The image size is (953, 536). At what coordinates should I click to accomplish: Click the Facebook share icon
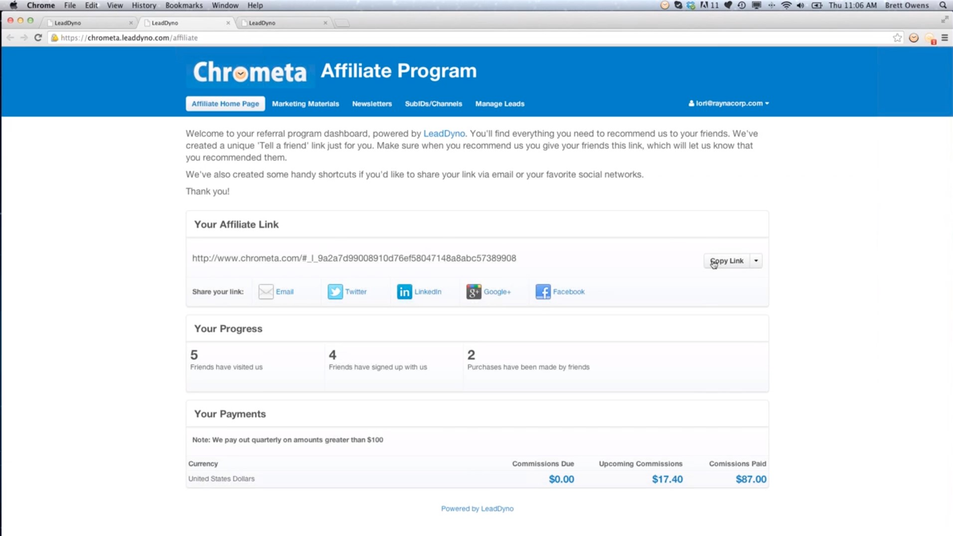pyautogui.click(x=543, y=292)
